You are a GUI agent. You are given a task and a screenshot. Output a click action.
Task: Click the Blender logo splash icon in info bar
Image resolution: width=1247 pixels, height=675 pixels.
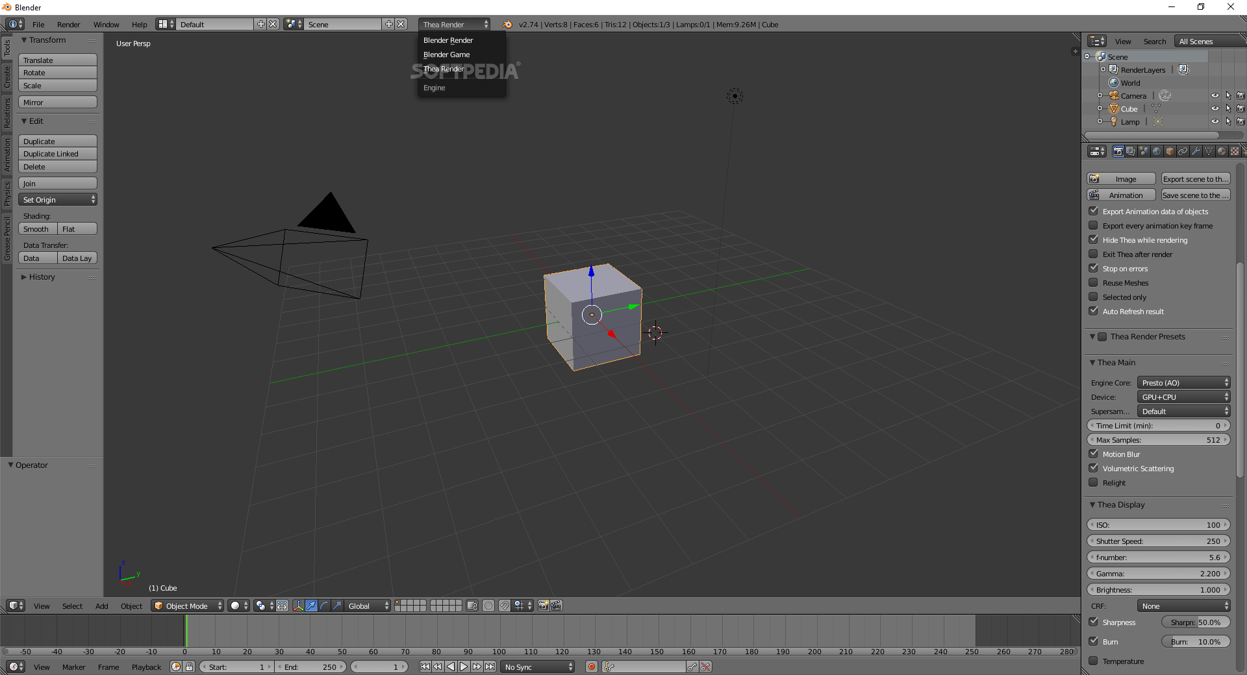[507, 24]
